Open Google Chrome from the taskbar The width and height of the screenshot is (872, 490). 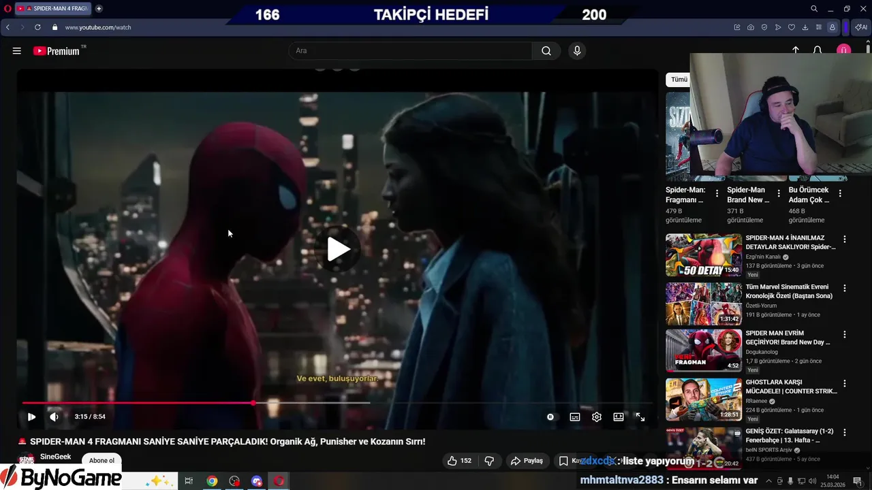click(x=212, y=481)
